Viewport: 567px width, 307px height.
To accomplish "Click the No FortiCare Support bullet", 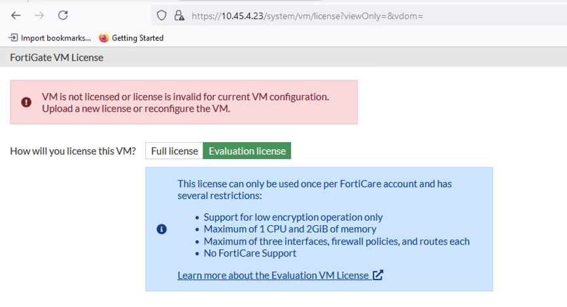I will click(x=250, y=253).
